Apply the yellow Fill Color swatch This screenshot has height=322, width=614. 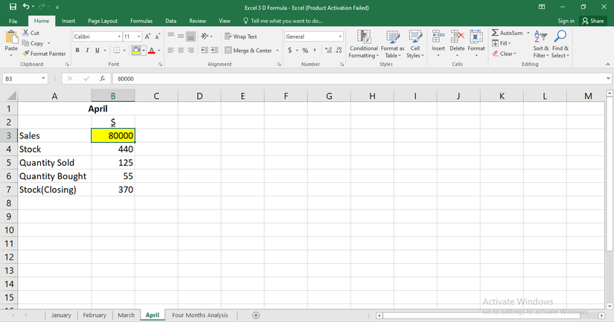[x=136, y=51]
